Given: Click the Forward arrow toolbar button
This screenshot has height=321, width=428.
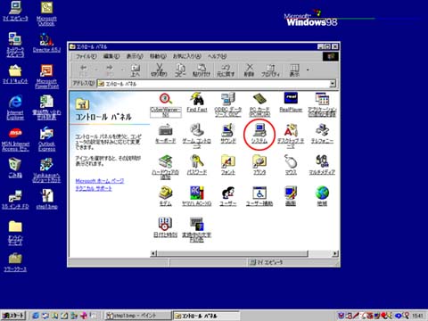Looking at the screenshot, I should tap(110, 70).
